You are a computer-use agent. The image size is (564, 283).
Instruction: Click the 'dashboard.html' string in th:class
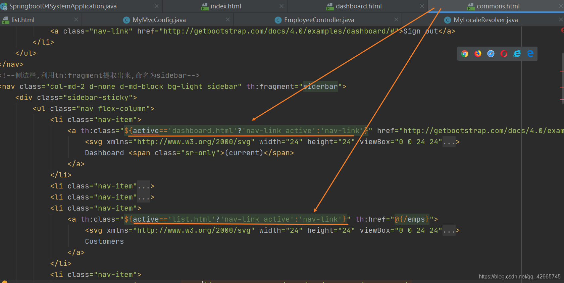pyautogui.click(x=203, y=131)
